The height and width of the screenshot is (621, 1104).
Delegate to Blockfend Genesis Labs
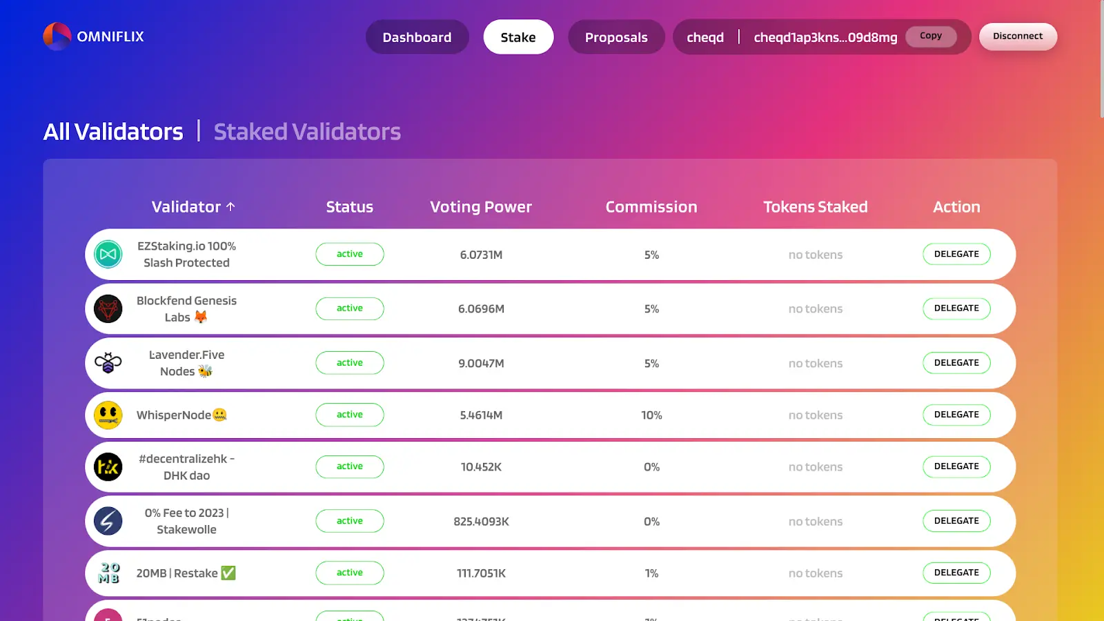click(x=956, y=308)
